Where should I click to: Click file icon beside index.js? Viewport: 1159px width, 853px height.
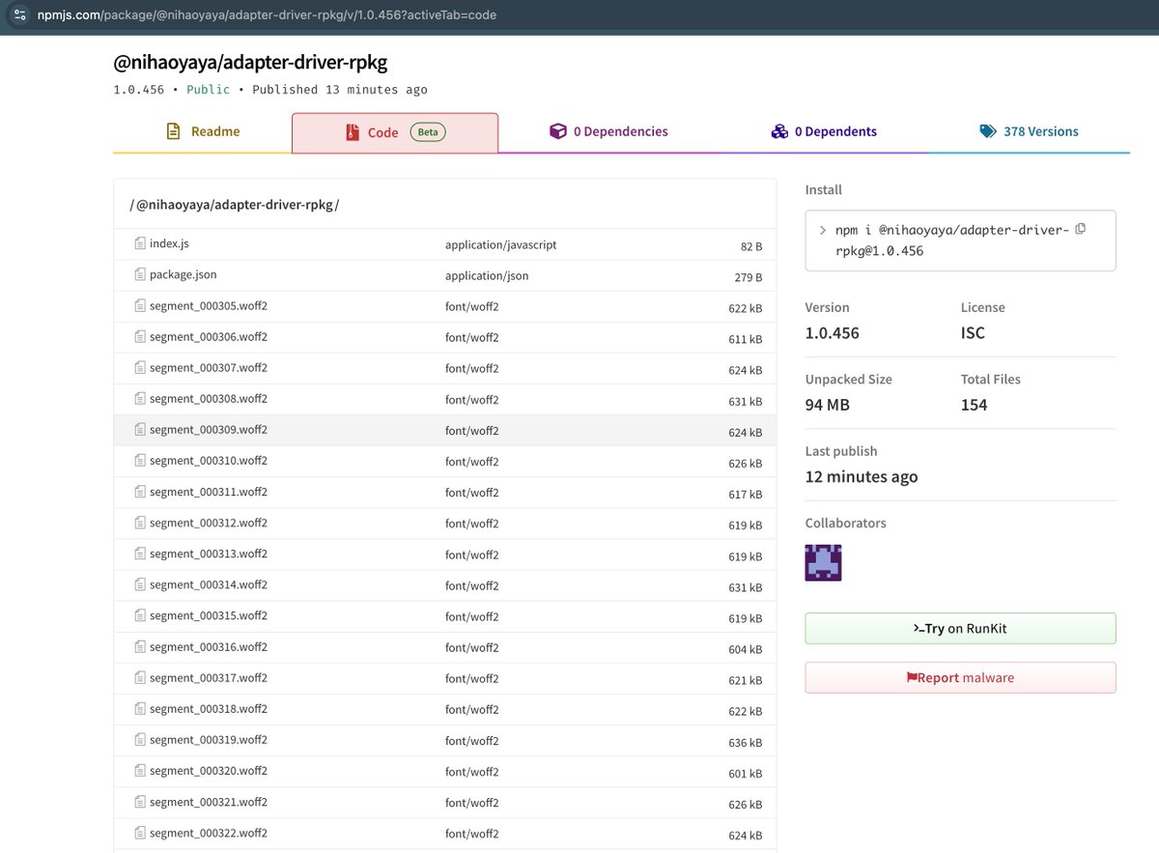(140, 243)
